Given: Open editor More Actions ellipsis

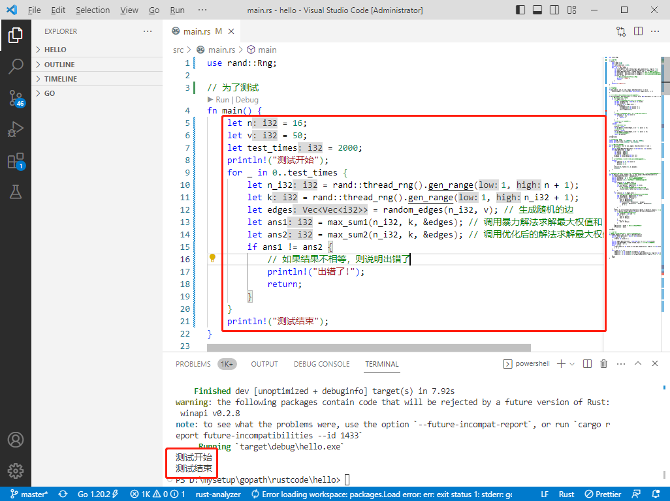Looking at the screenshot, I should click(654, 31).
